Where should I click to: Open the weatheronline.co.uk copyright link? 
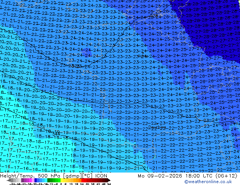coord(208,182)
